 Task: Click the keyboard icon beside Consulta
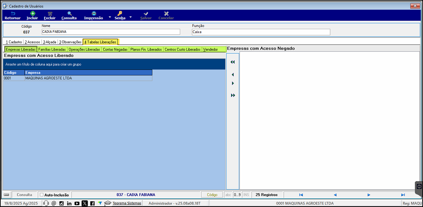pyautogui.click(x=6, y=195)
